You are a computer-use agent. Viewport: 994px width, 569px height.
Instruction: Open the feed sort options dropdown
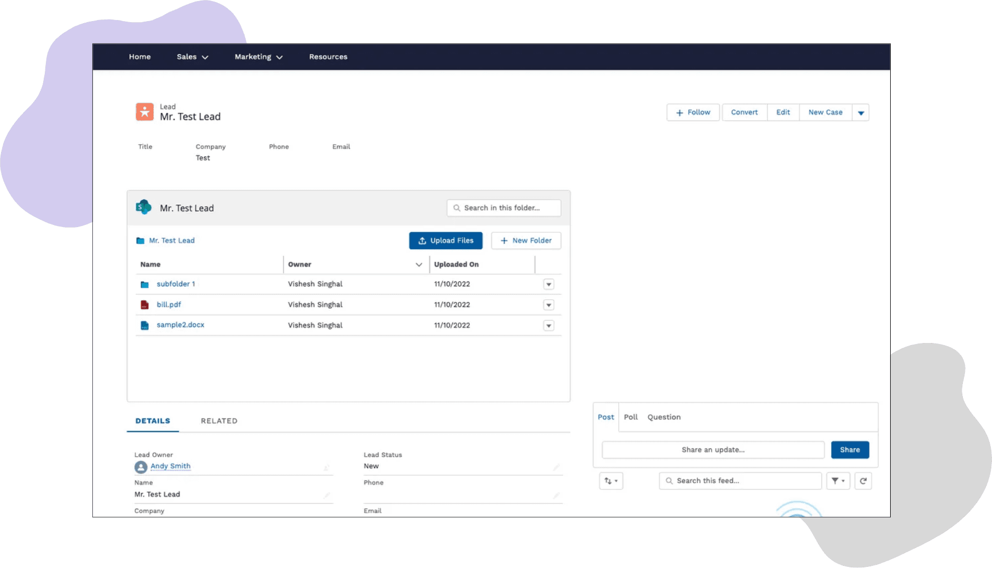pos(611,480)
